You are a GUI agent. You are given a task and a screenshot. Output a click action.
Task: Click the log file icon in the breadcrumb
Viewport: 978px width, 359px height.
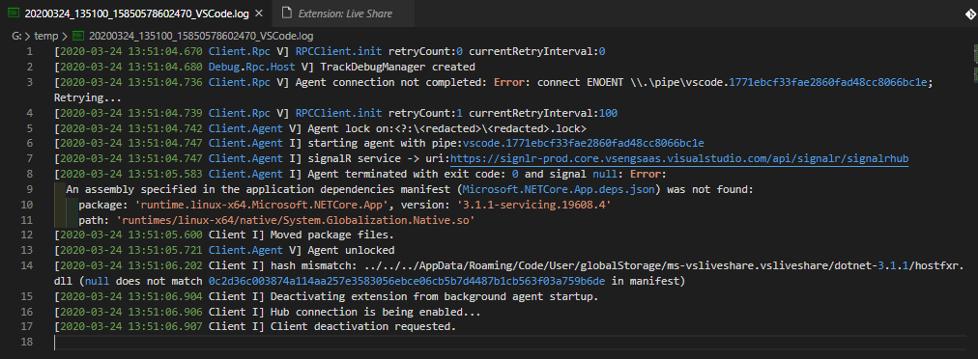point(78,36)
